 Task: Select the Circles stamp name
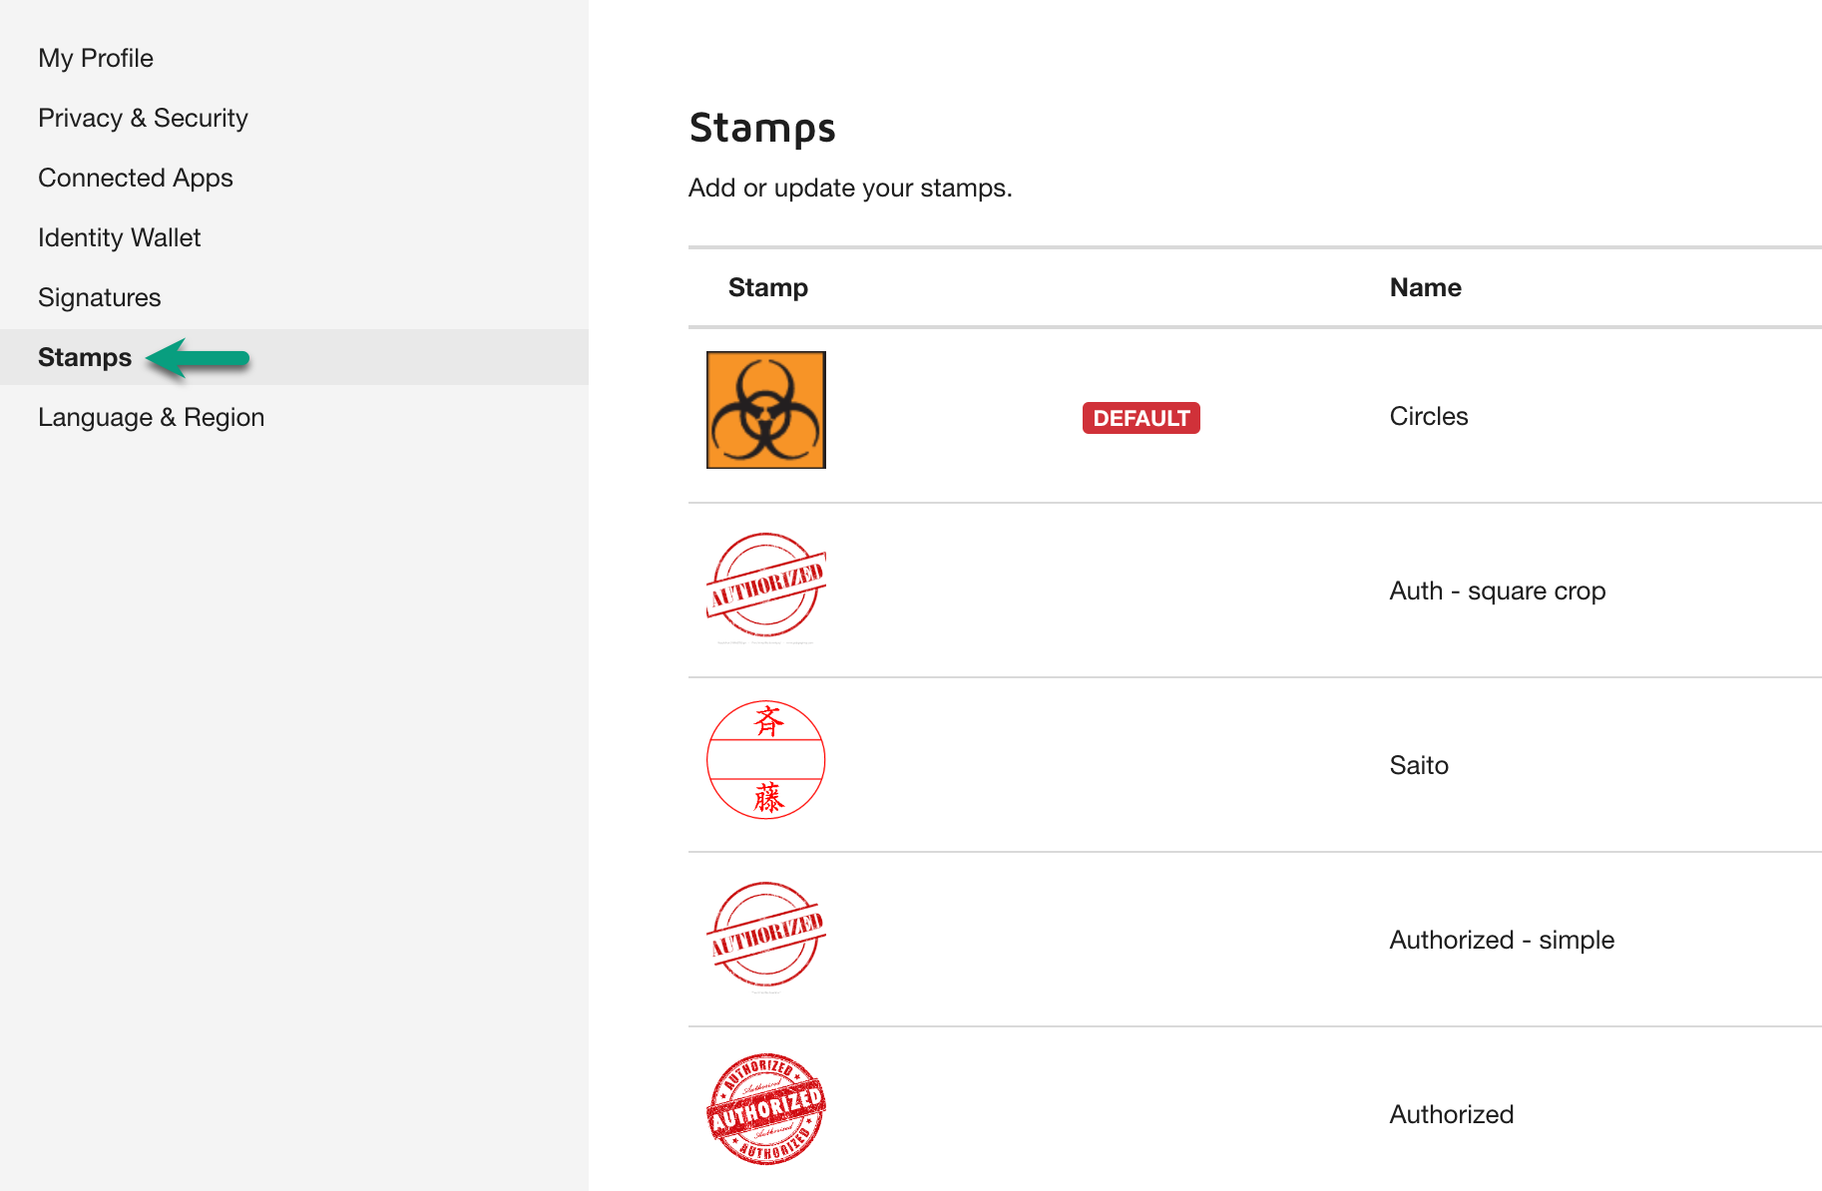coord(1429,417)
